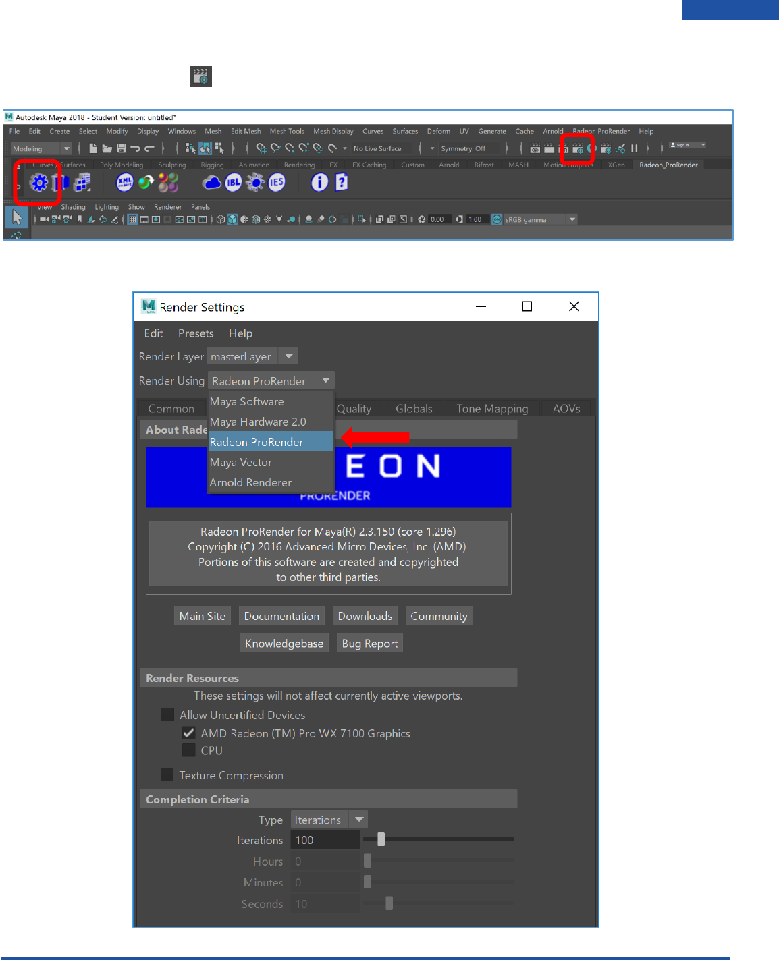Click the blue sun light icon
Screen dimensions: 779x960
[255, 182]
